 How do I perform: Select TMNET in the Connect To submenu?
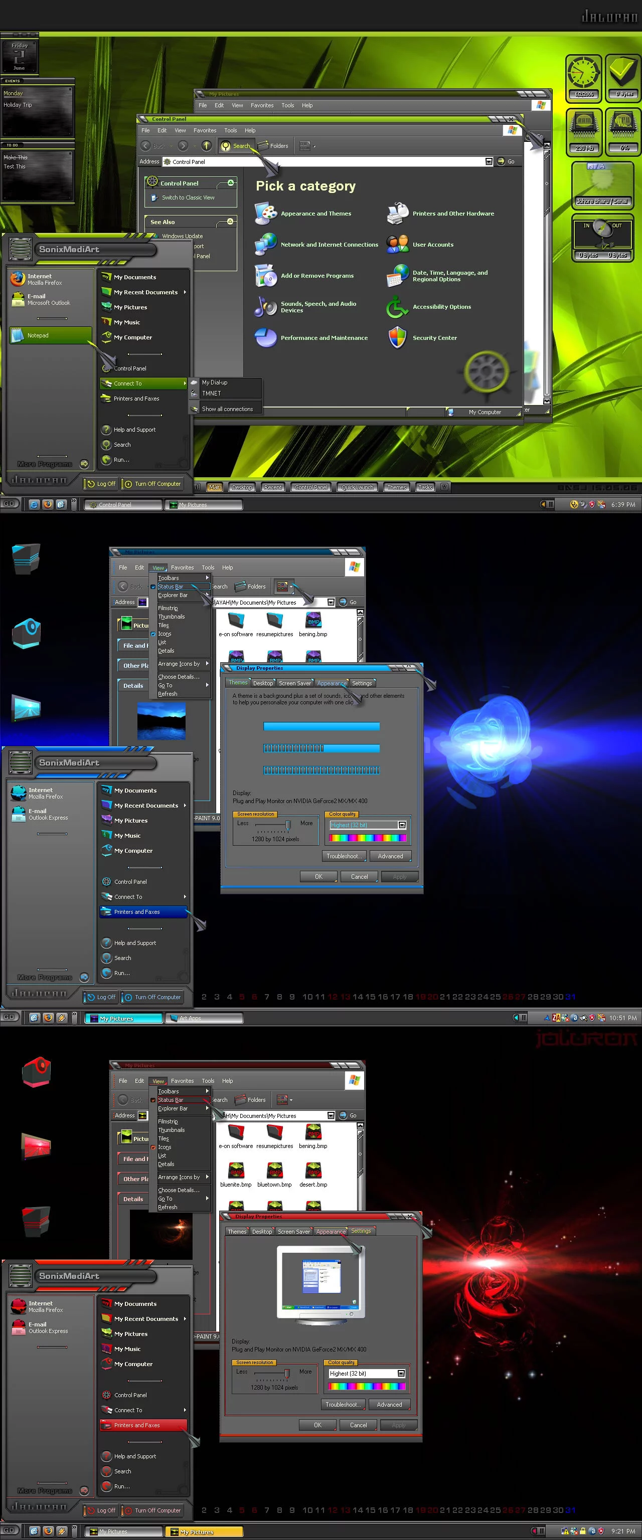pos(212,394)
